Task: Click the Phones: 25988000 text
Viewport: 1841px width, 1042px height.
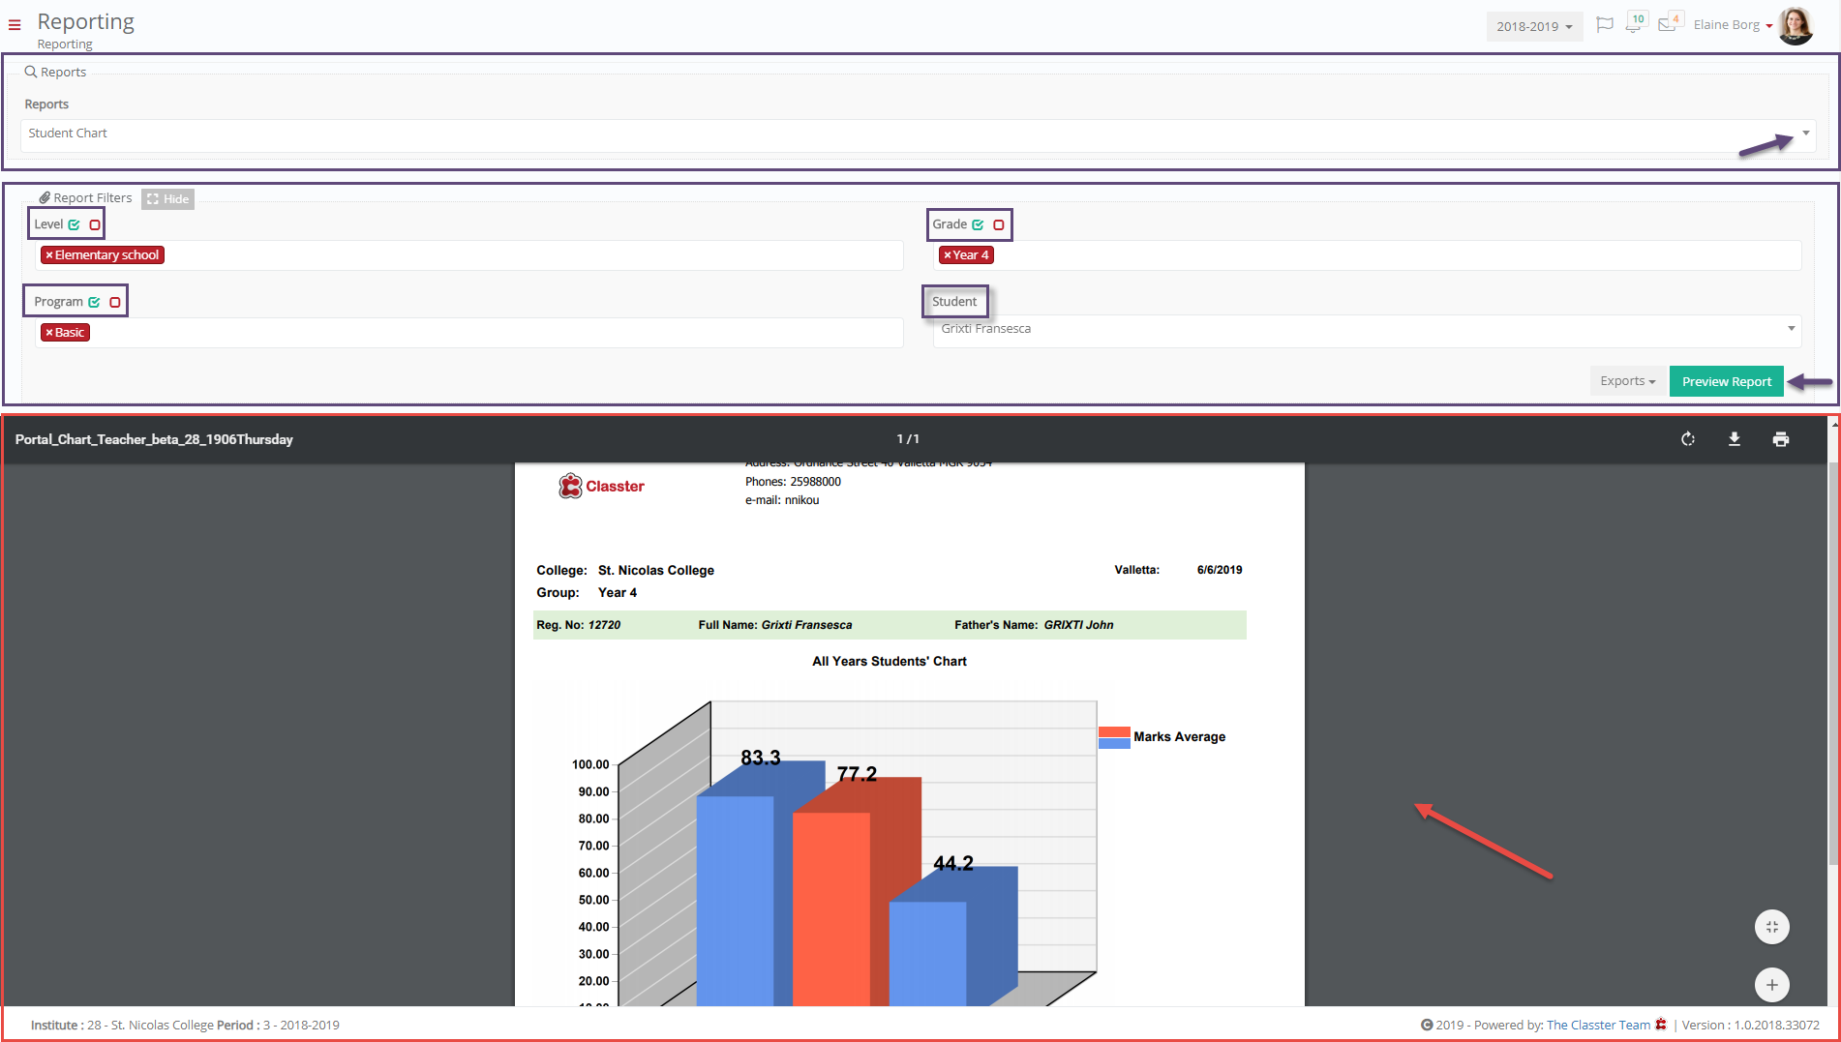Action: coord(793,482)
